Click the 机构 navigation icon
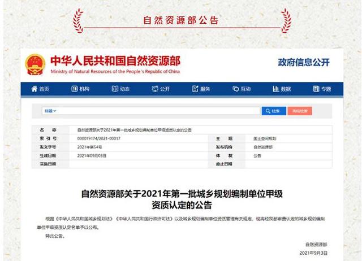The width and height of the screenshot is (362, 261). [x=75, y=89]
